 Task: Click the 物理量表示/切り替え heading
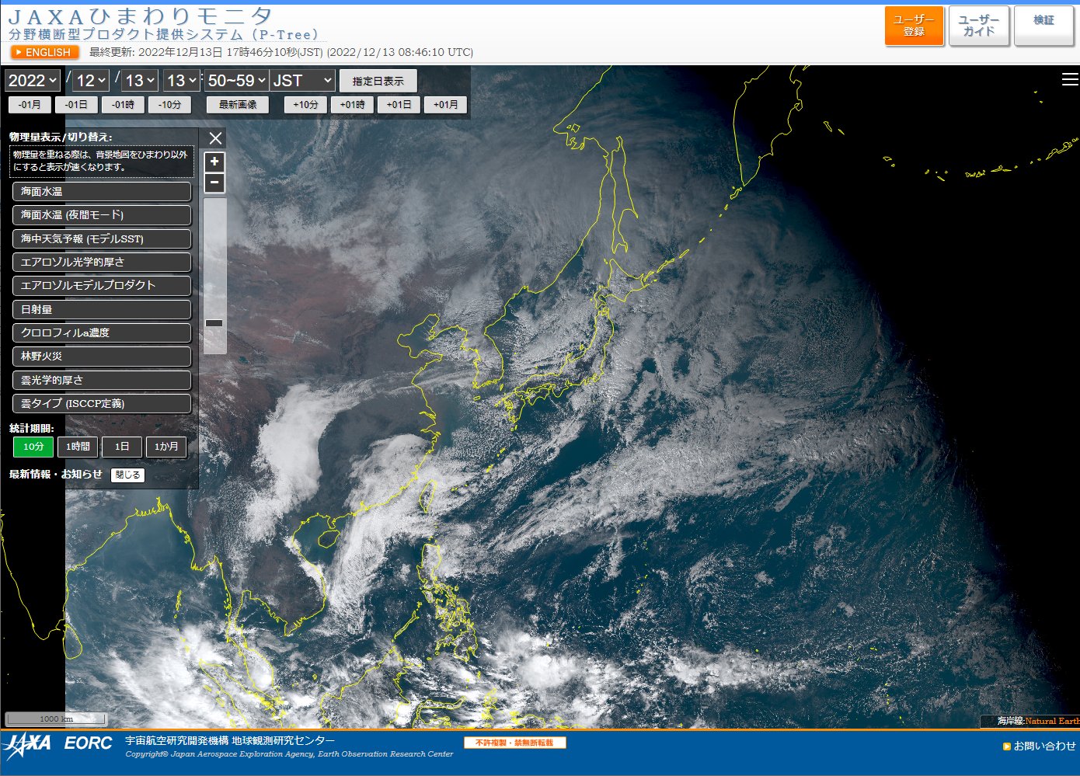coord(61,137)
